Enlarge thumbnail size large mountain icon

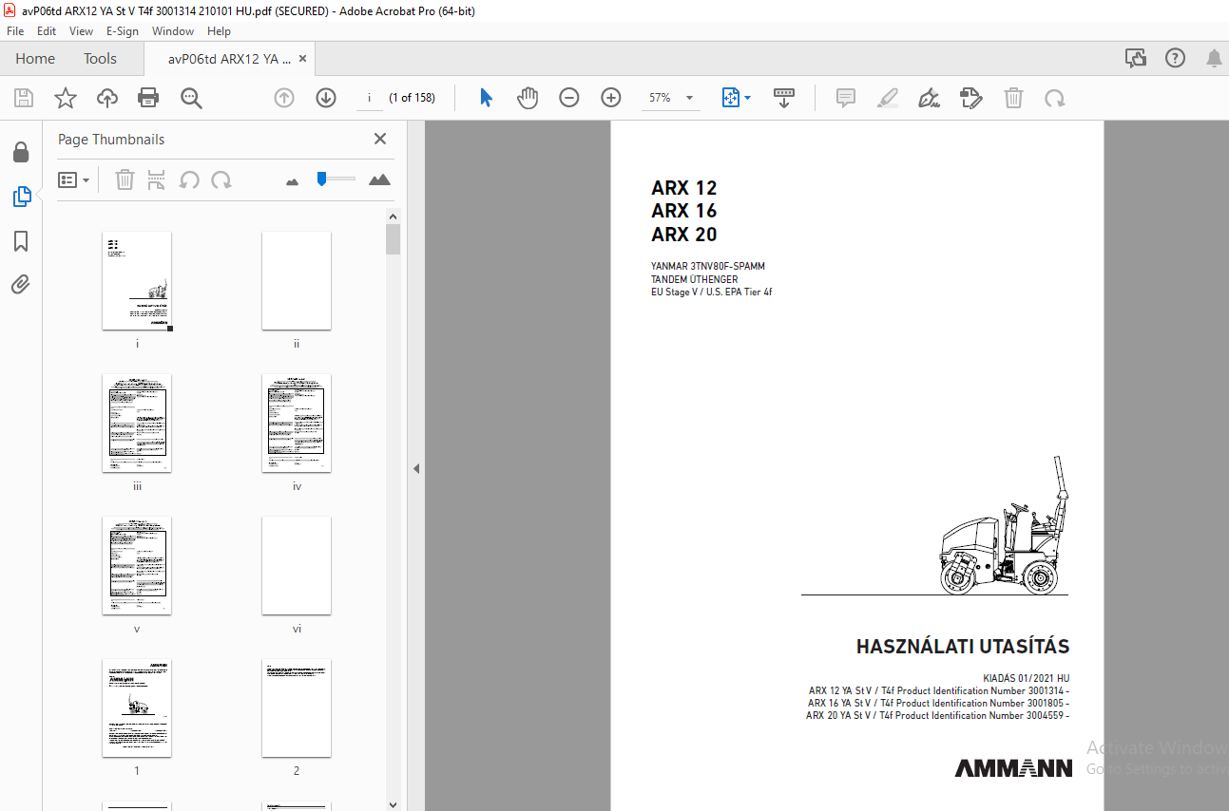coord(379,179)
